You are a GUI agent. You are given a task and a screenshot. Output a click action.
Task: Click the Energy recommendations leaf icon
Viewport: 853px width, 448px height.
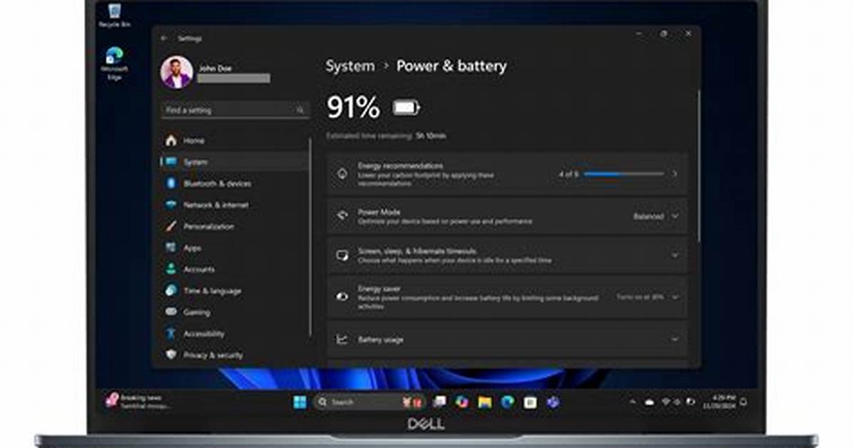(342, 174)
